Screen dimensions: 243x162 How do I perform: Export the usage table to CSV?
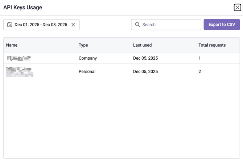coord(222,25)
